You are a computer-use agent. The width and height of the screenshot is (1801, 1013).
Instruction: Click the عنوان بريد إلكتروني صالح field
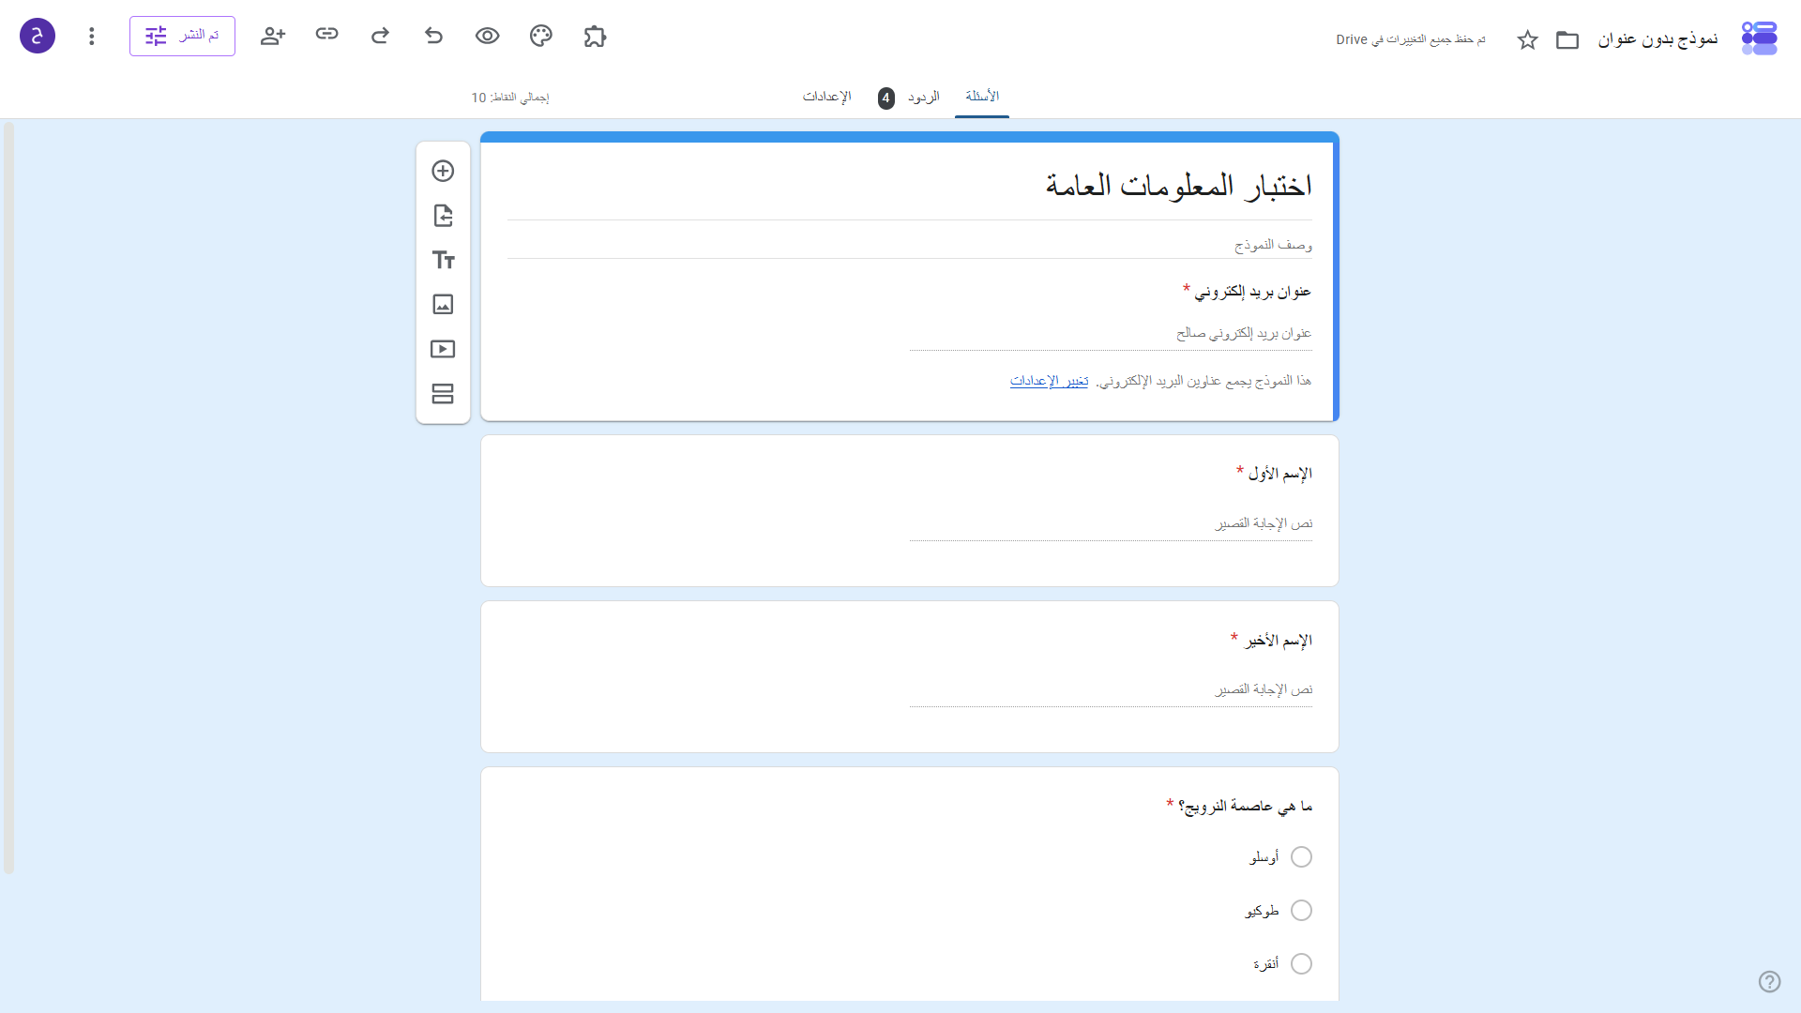[1111, 334]
